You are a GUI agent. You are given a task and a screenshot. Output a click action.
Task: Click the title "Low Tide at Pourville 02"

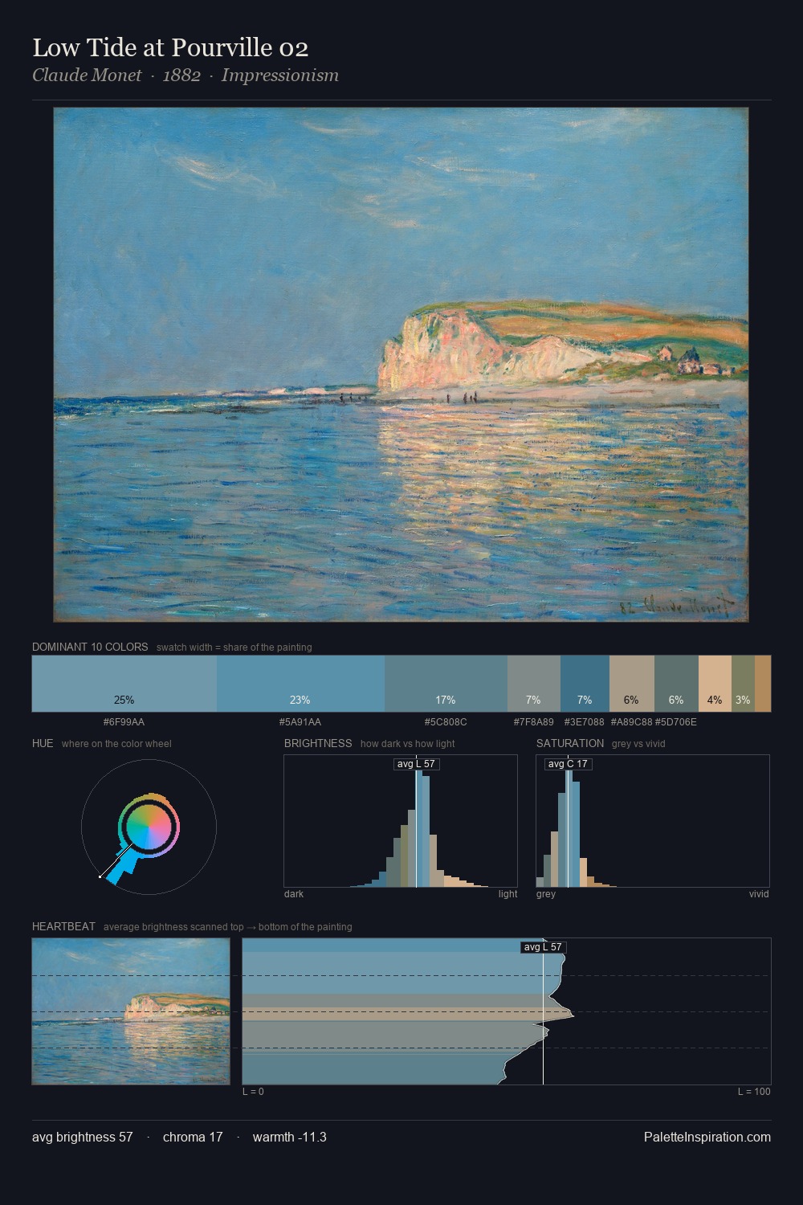pyautogui.click(x=170, y=48)
